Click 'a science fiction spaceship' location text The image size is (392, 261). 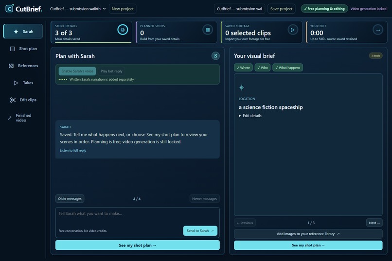tap(271, 107)
